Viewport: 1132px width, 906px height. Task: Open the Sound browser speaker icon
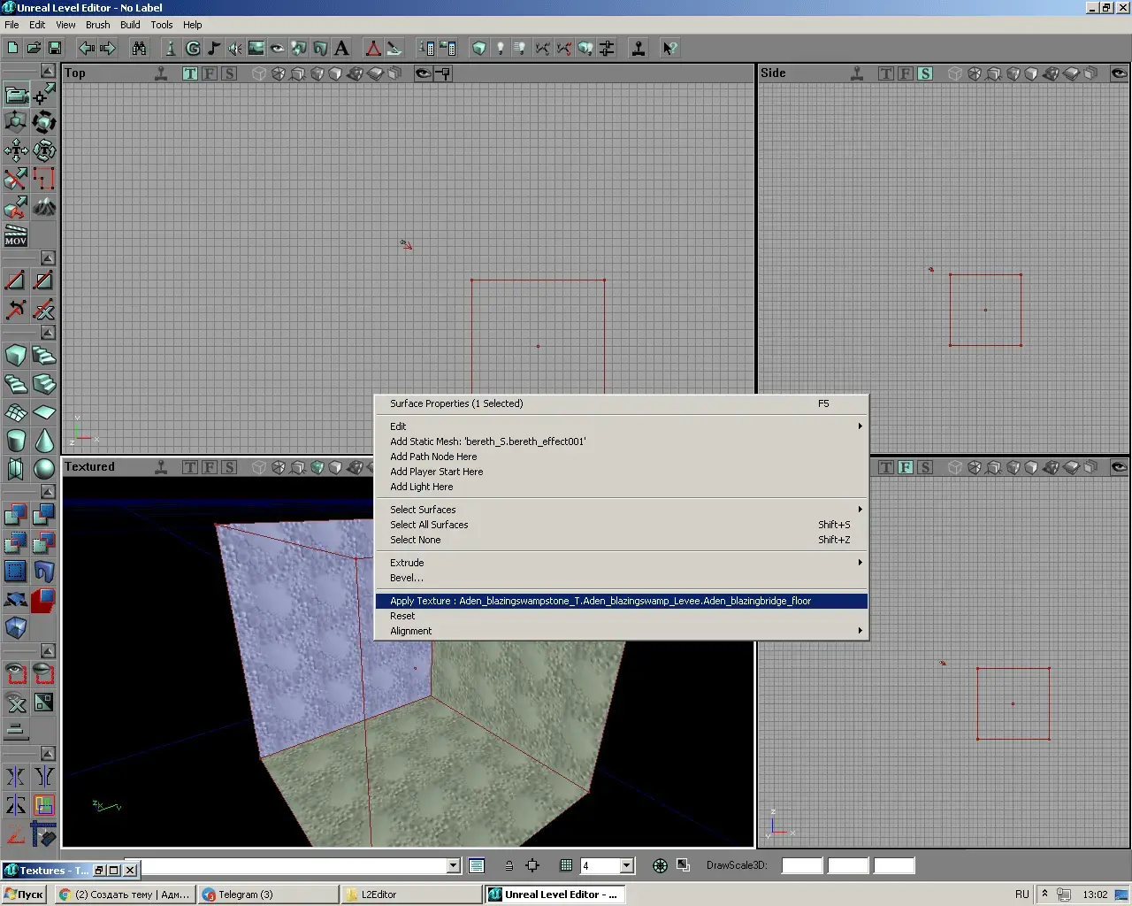tap(235, 48)
